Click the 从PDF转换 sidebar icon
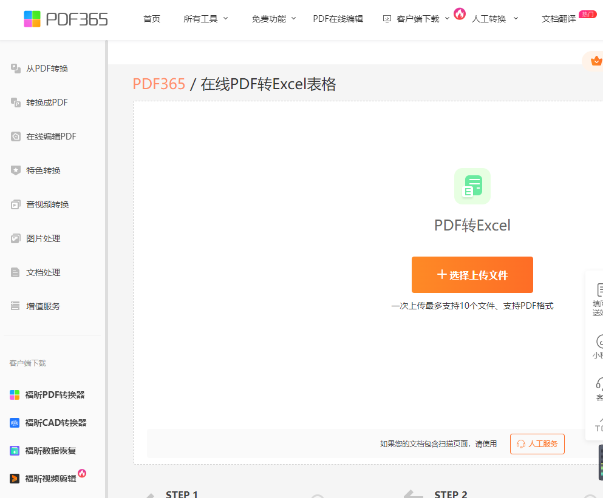Image resolution: width=603 pixels, height=498 pixels. click(x=15, y=69)
